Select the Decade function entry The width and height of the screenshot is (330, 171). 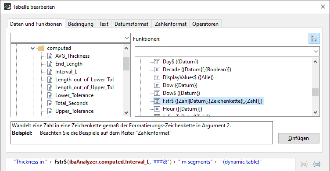(x=197, y=70)
